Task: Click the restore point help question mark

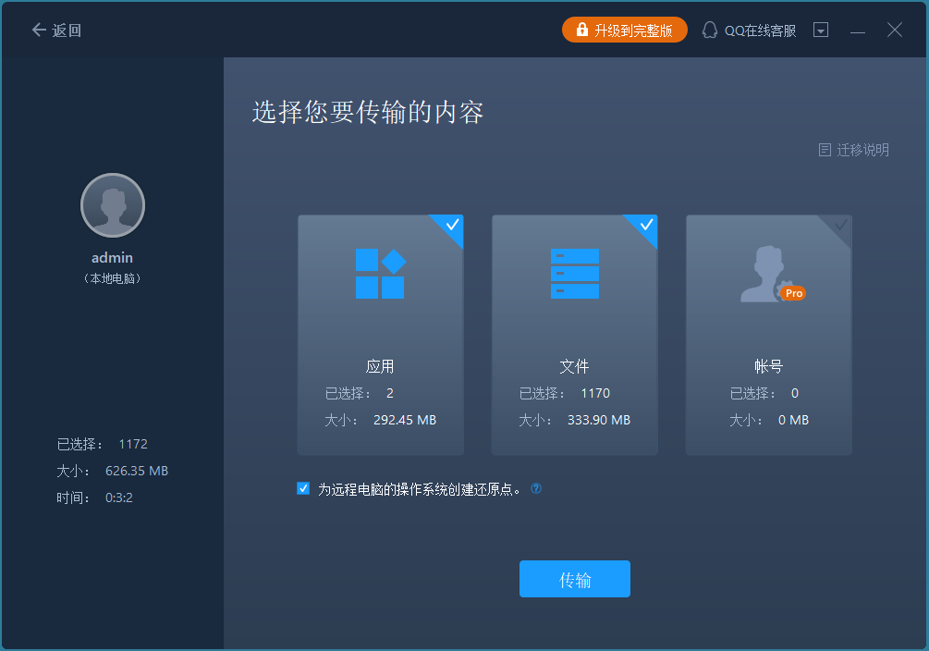Action: click(536, 489)
